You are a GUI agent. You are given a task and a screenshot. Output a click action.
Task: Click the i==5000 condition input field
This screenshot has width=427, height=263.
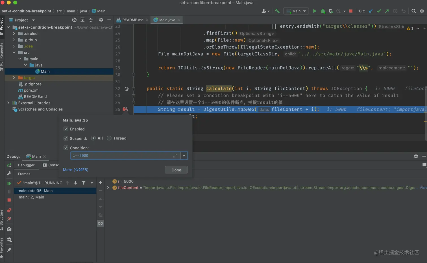(x=121, y=156)
